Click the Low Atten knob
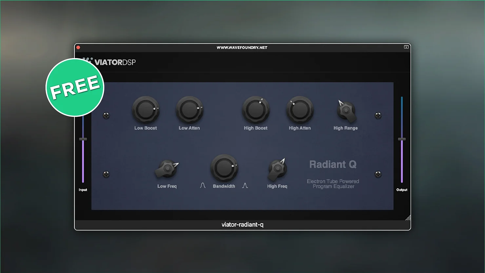Viewport: 485px width, 273px height. point(189,110)
